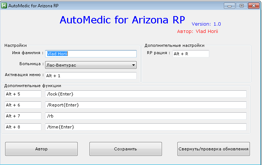This screenshot has width=262, height=165.
Task: Click the Больница label
Action: click(x=32, y=64)
